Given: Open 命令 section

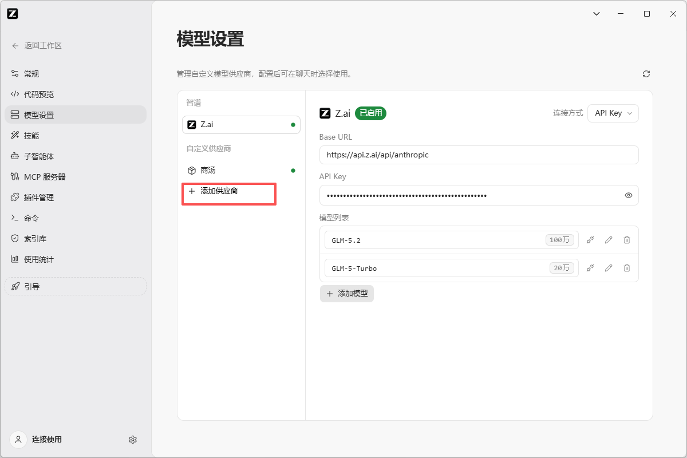Looking at the screenshot, I should pyautogui.click(x=76, y=218).
